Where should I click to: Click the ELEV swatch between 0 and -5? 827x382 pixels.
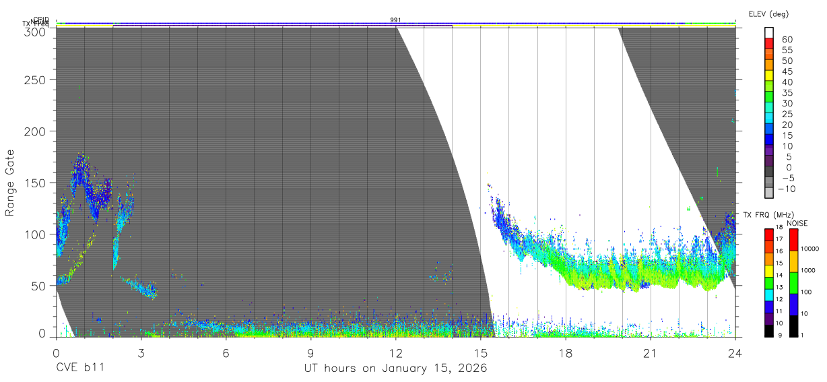(769, 172)
